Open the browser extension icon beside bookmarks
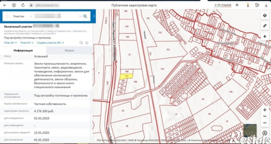 coord(248,5)
